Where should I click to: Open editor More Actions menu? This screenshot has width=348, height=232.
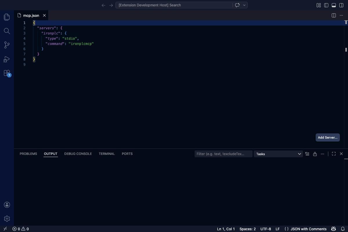pyautogui.click(x=341, y=15)
